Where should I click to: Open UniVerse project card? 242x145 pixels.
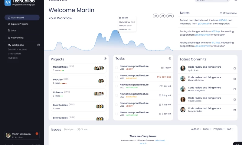(x=79, y=94)
